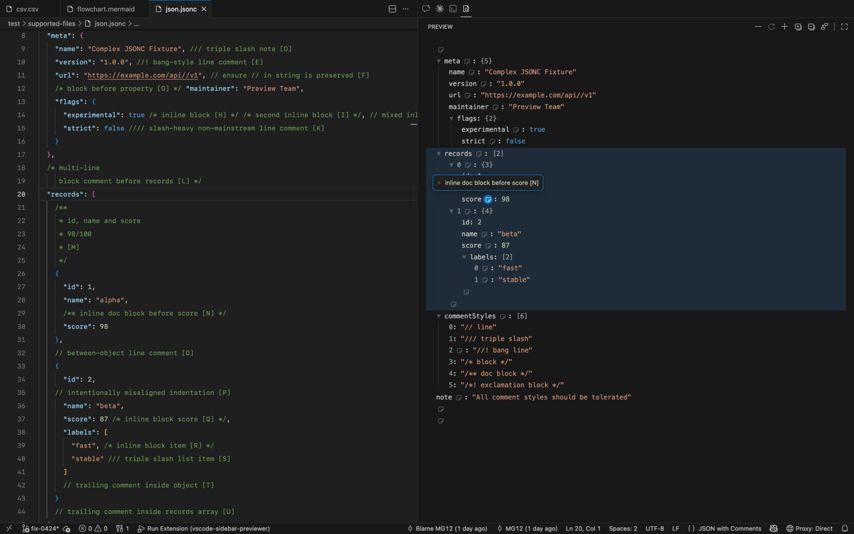Select the file preview panel icon
The width and height of the screenshot is (854, 534).
click(x=466, y=9)
